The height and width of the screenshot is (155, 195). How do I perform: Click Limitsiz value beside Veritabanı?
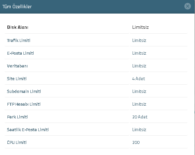tap(139, 66)
